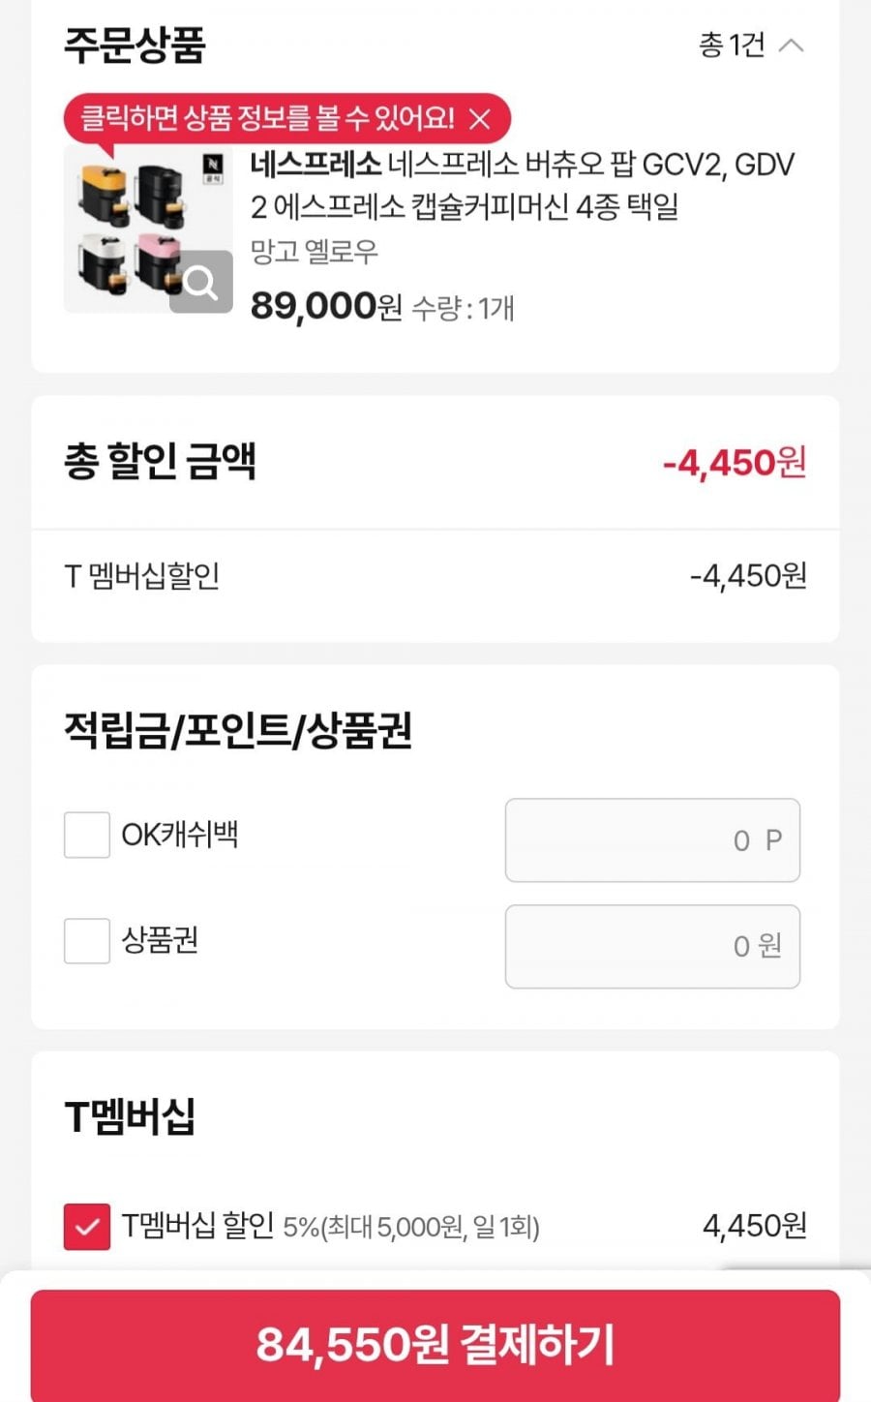Close the red product info tooltip

(479, 119)
